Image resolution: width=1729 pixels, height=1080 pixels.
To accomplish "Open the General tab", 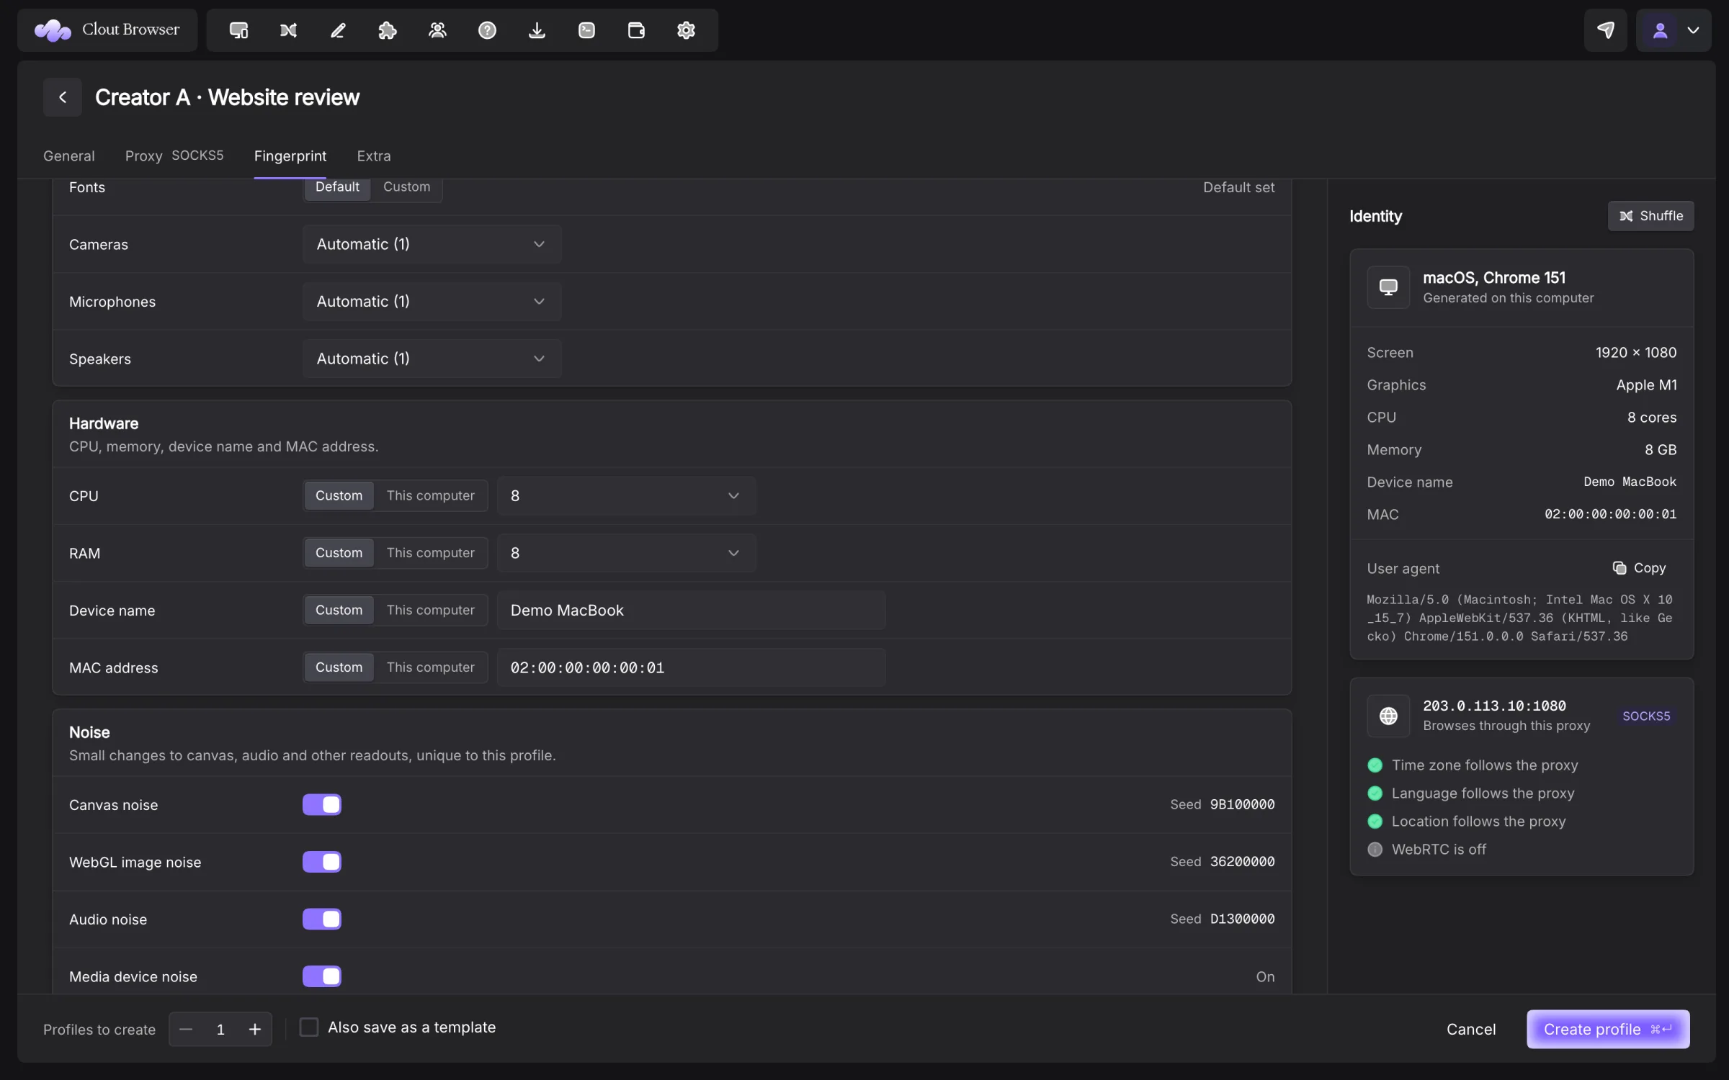I will click(x=68, y=156).
